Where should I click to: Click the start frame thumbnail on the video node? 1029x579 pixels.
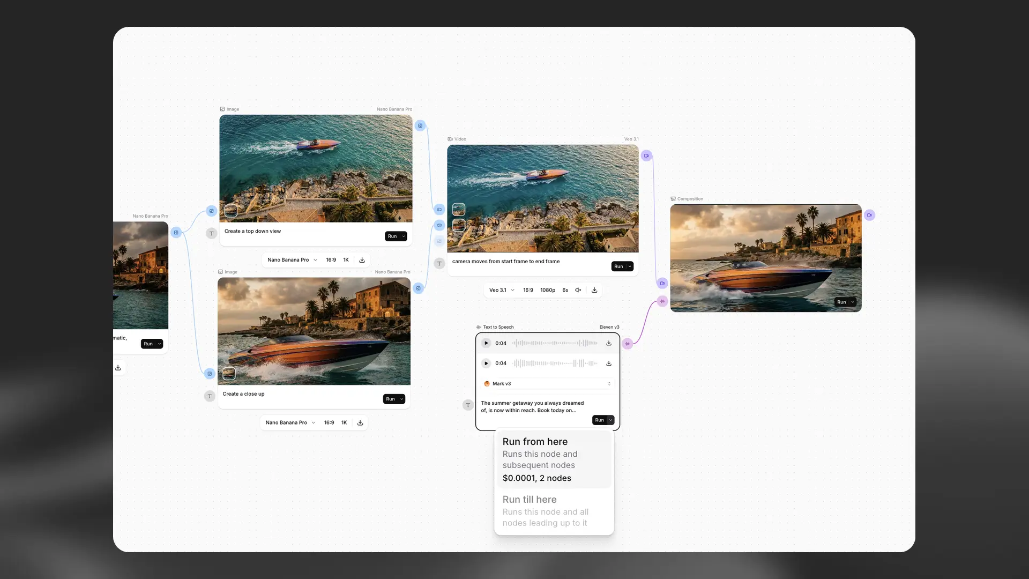(x=459, y=210)
